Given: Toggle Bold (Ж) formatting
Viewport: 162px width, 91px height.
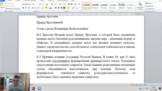Looking at the screenshot, I should pyautogui.click(x=23, y=8).
